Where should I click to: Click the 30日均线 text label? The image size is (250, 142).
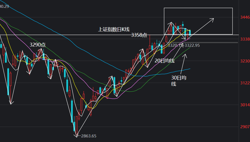(x=179, y=81)
